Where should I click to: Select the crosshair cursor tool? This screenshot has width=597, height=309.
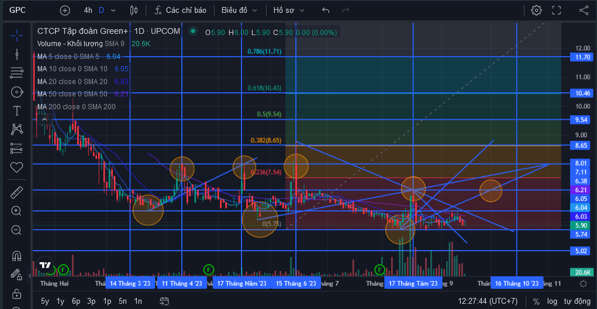(17, 36)
